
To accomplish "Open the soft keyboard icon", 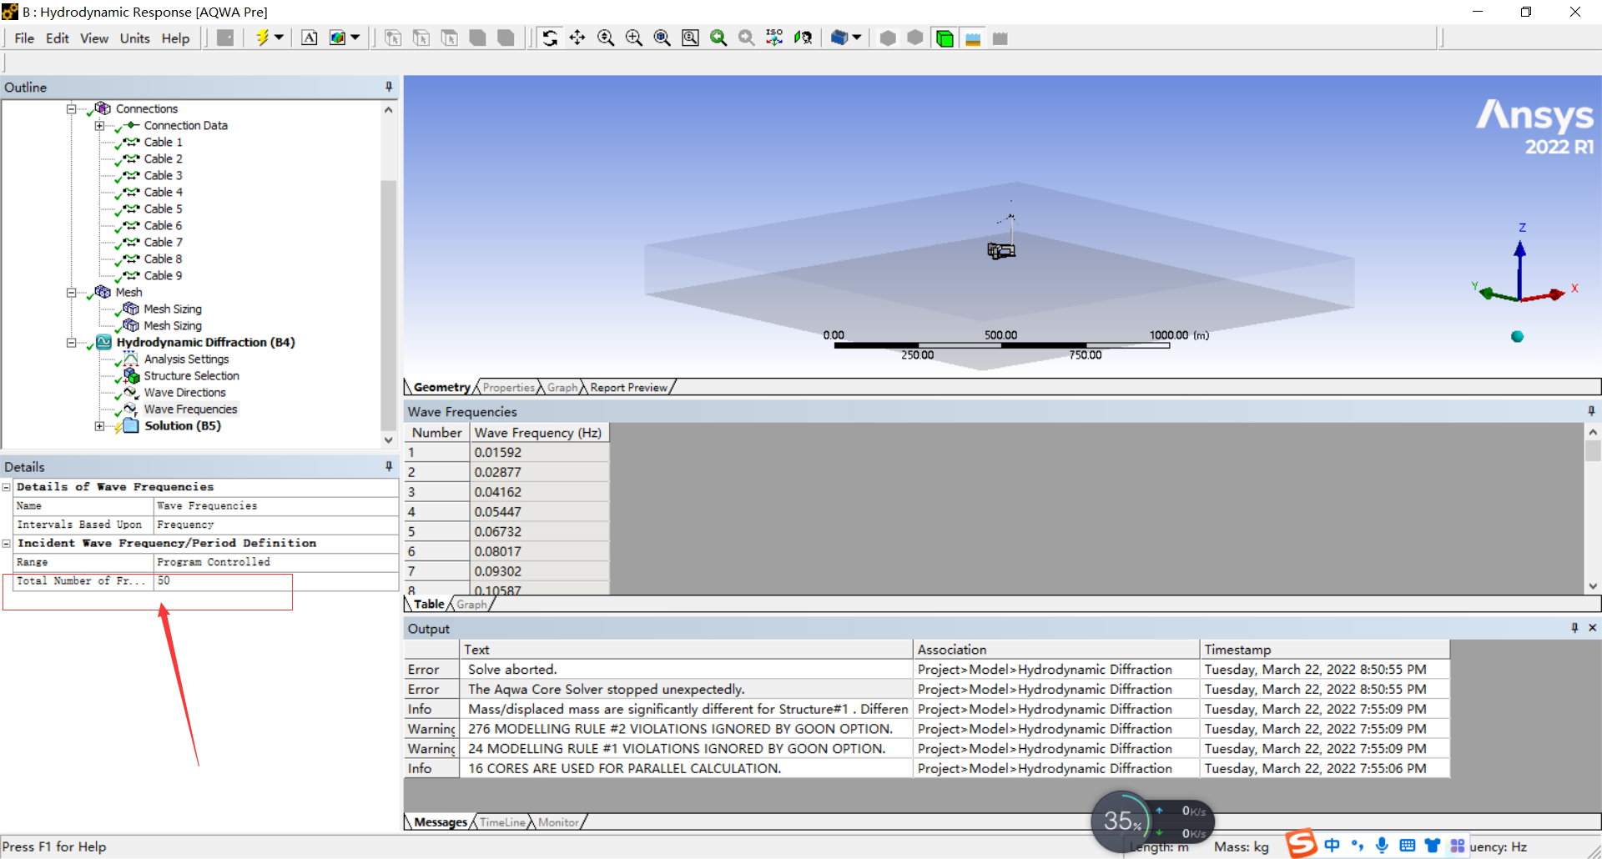I will 1408,846.
